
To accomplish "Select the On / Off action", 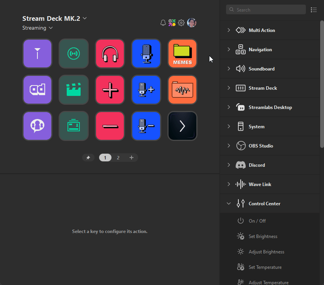I will point(270,221).
